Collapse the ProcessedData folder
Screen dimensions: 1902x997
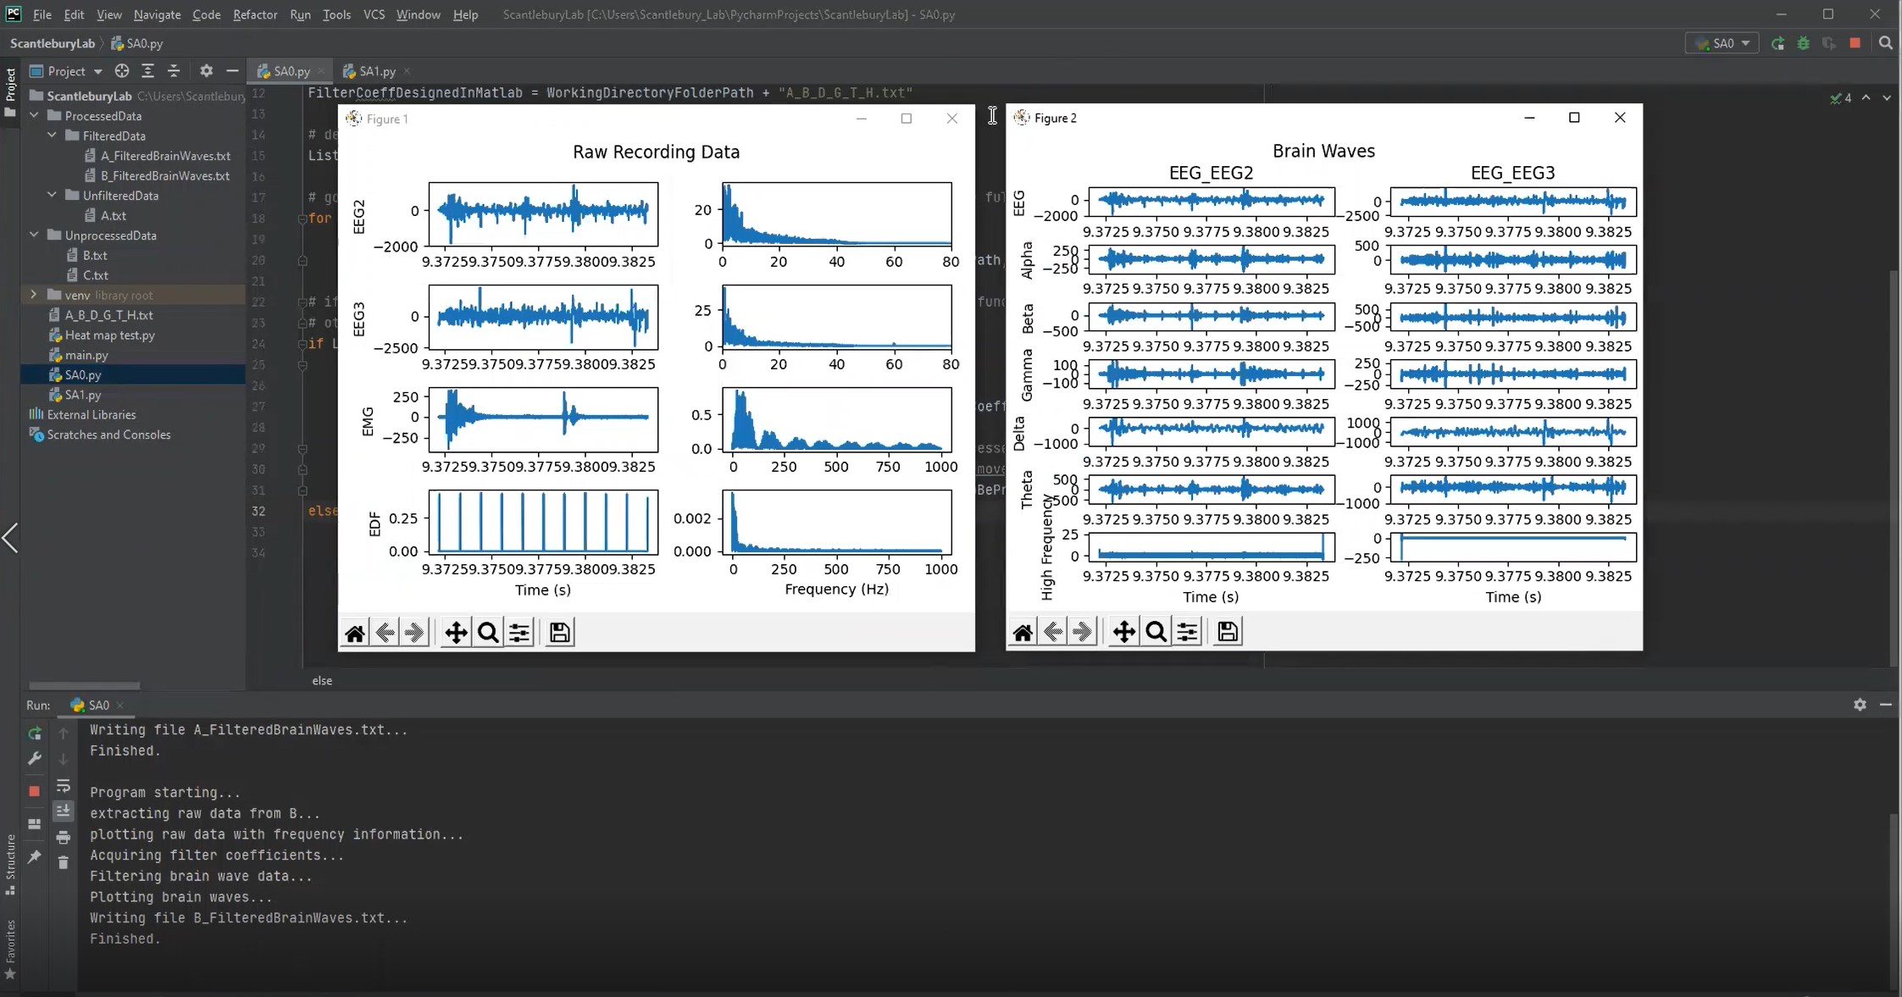pos(35,115)
